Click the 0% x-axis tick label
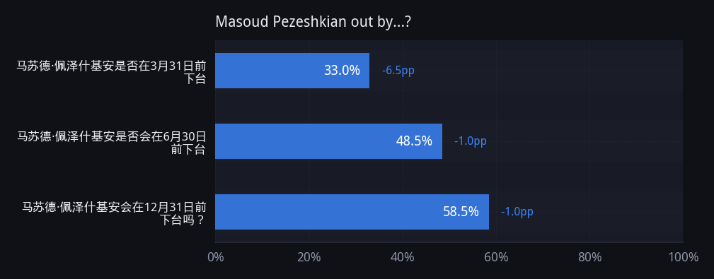This screenshot has height=279, width=714. pos(215,257)
